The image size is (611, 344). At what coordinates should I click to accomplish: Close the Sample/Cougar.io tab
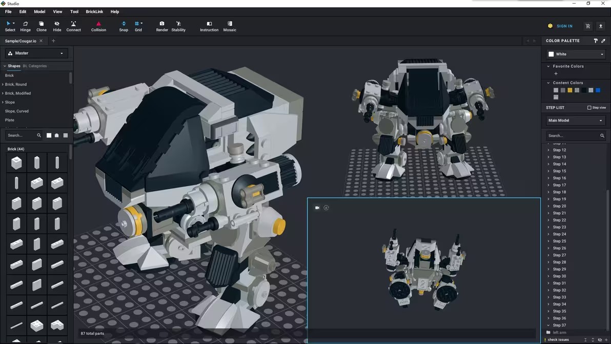41,41
